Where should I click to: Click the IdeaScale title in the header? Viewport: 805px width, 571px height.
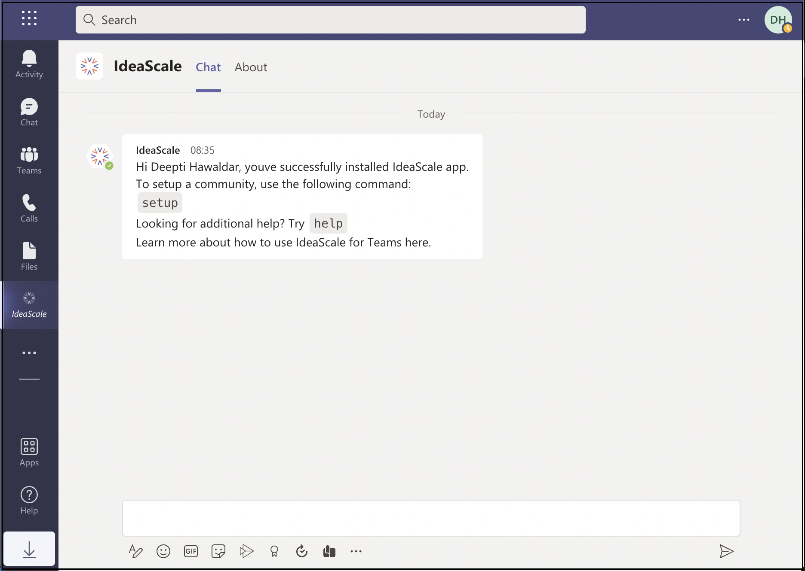coord(147,66)
